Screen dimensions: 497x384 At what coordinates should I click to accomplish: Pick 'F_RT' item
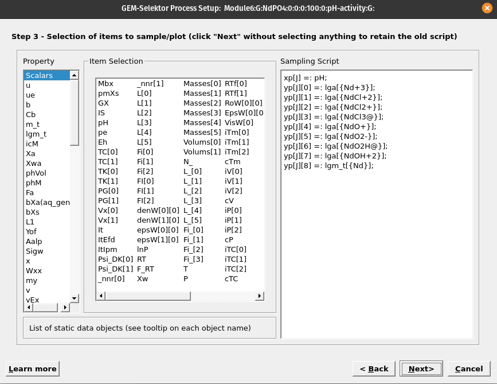146,269
